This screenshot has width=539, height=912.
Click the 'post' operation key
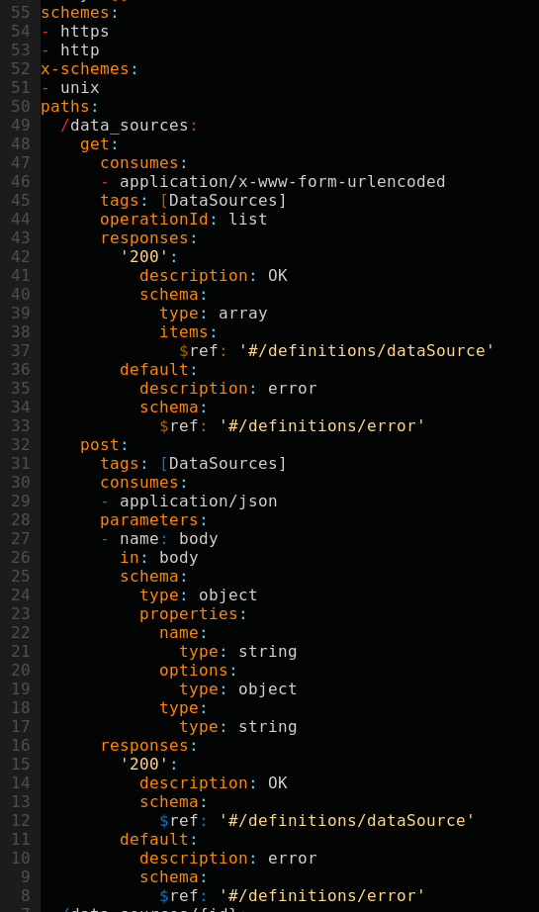click(99, 445)
